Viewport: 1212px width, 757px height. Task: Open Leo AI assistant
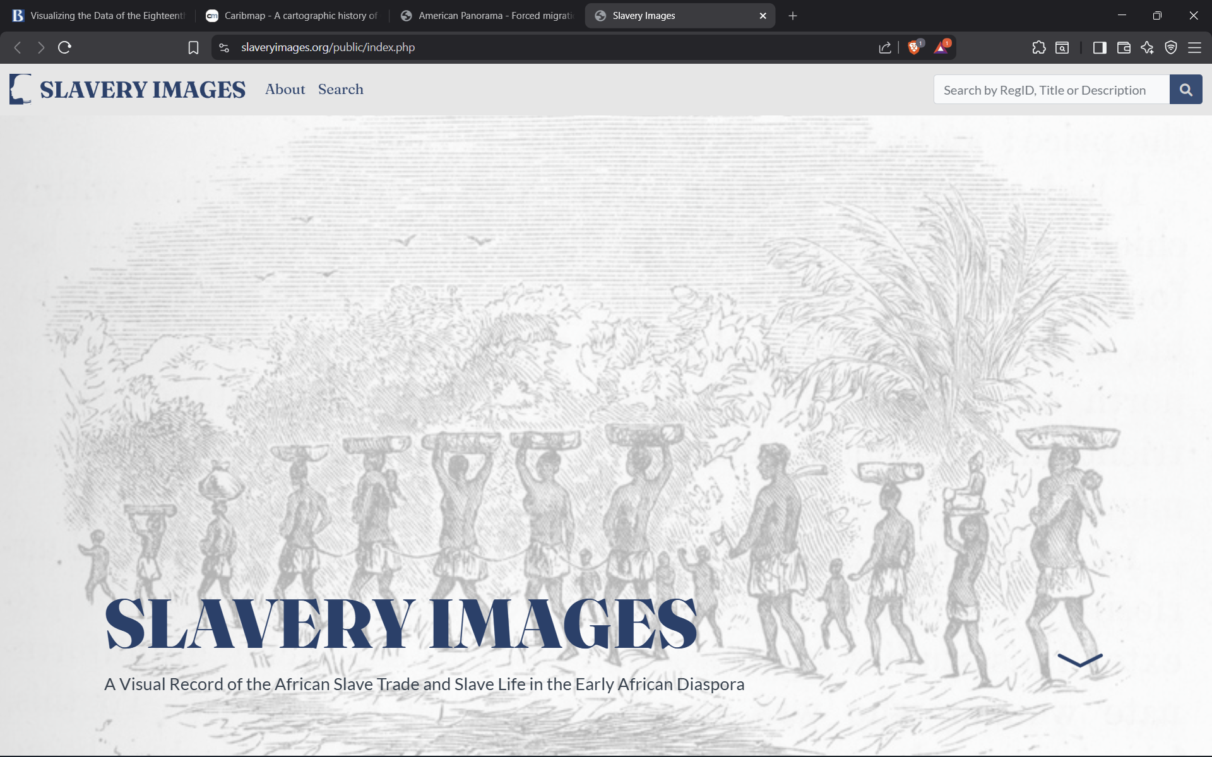tap(1147, 47)
